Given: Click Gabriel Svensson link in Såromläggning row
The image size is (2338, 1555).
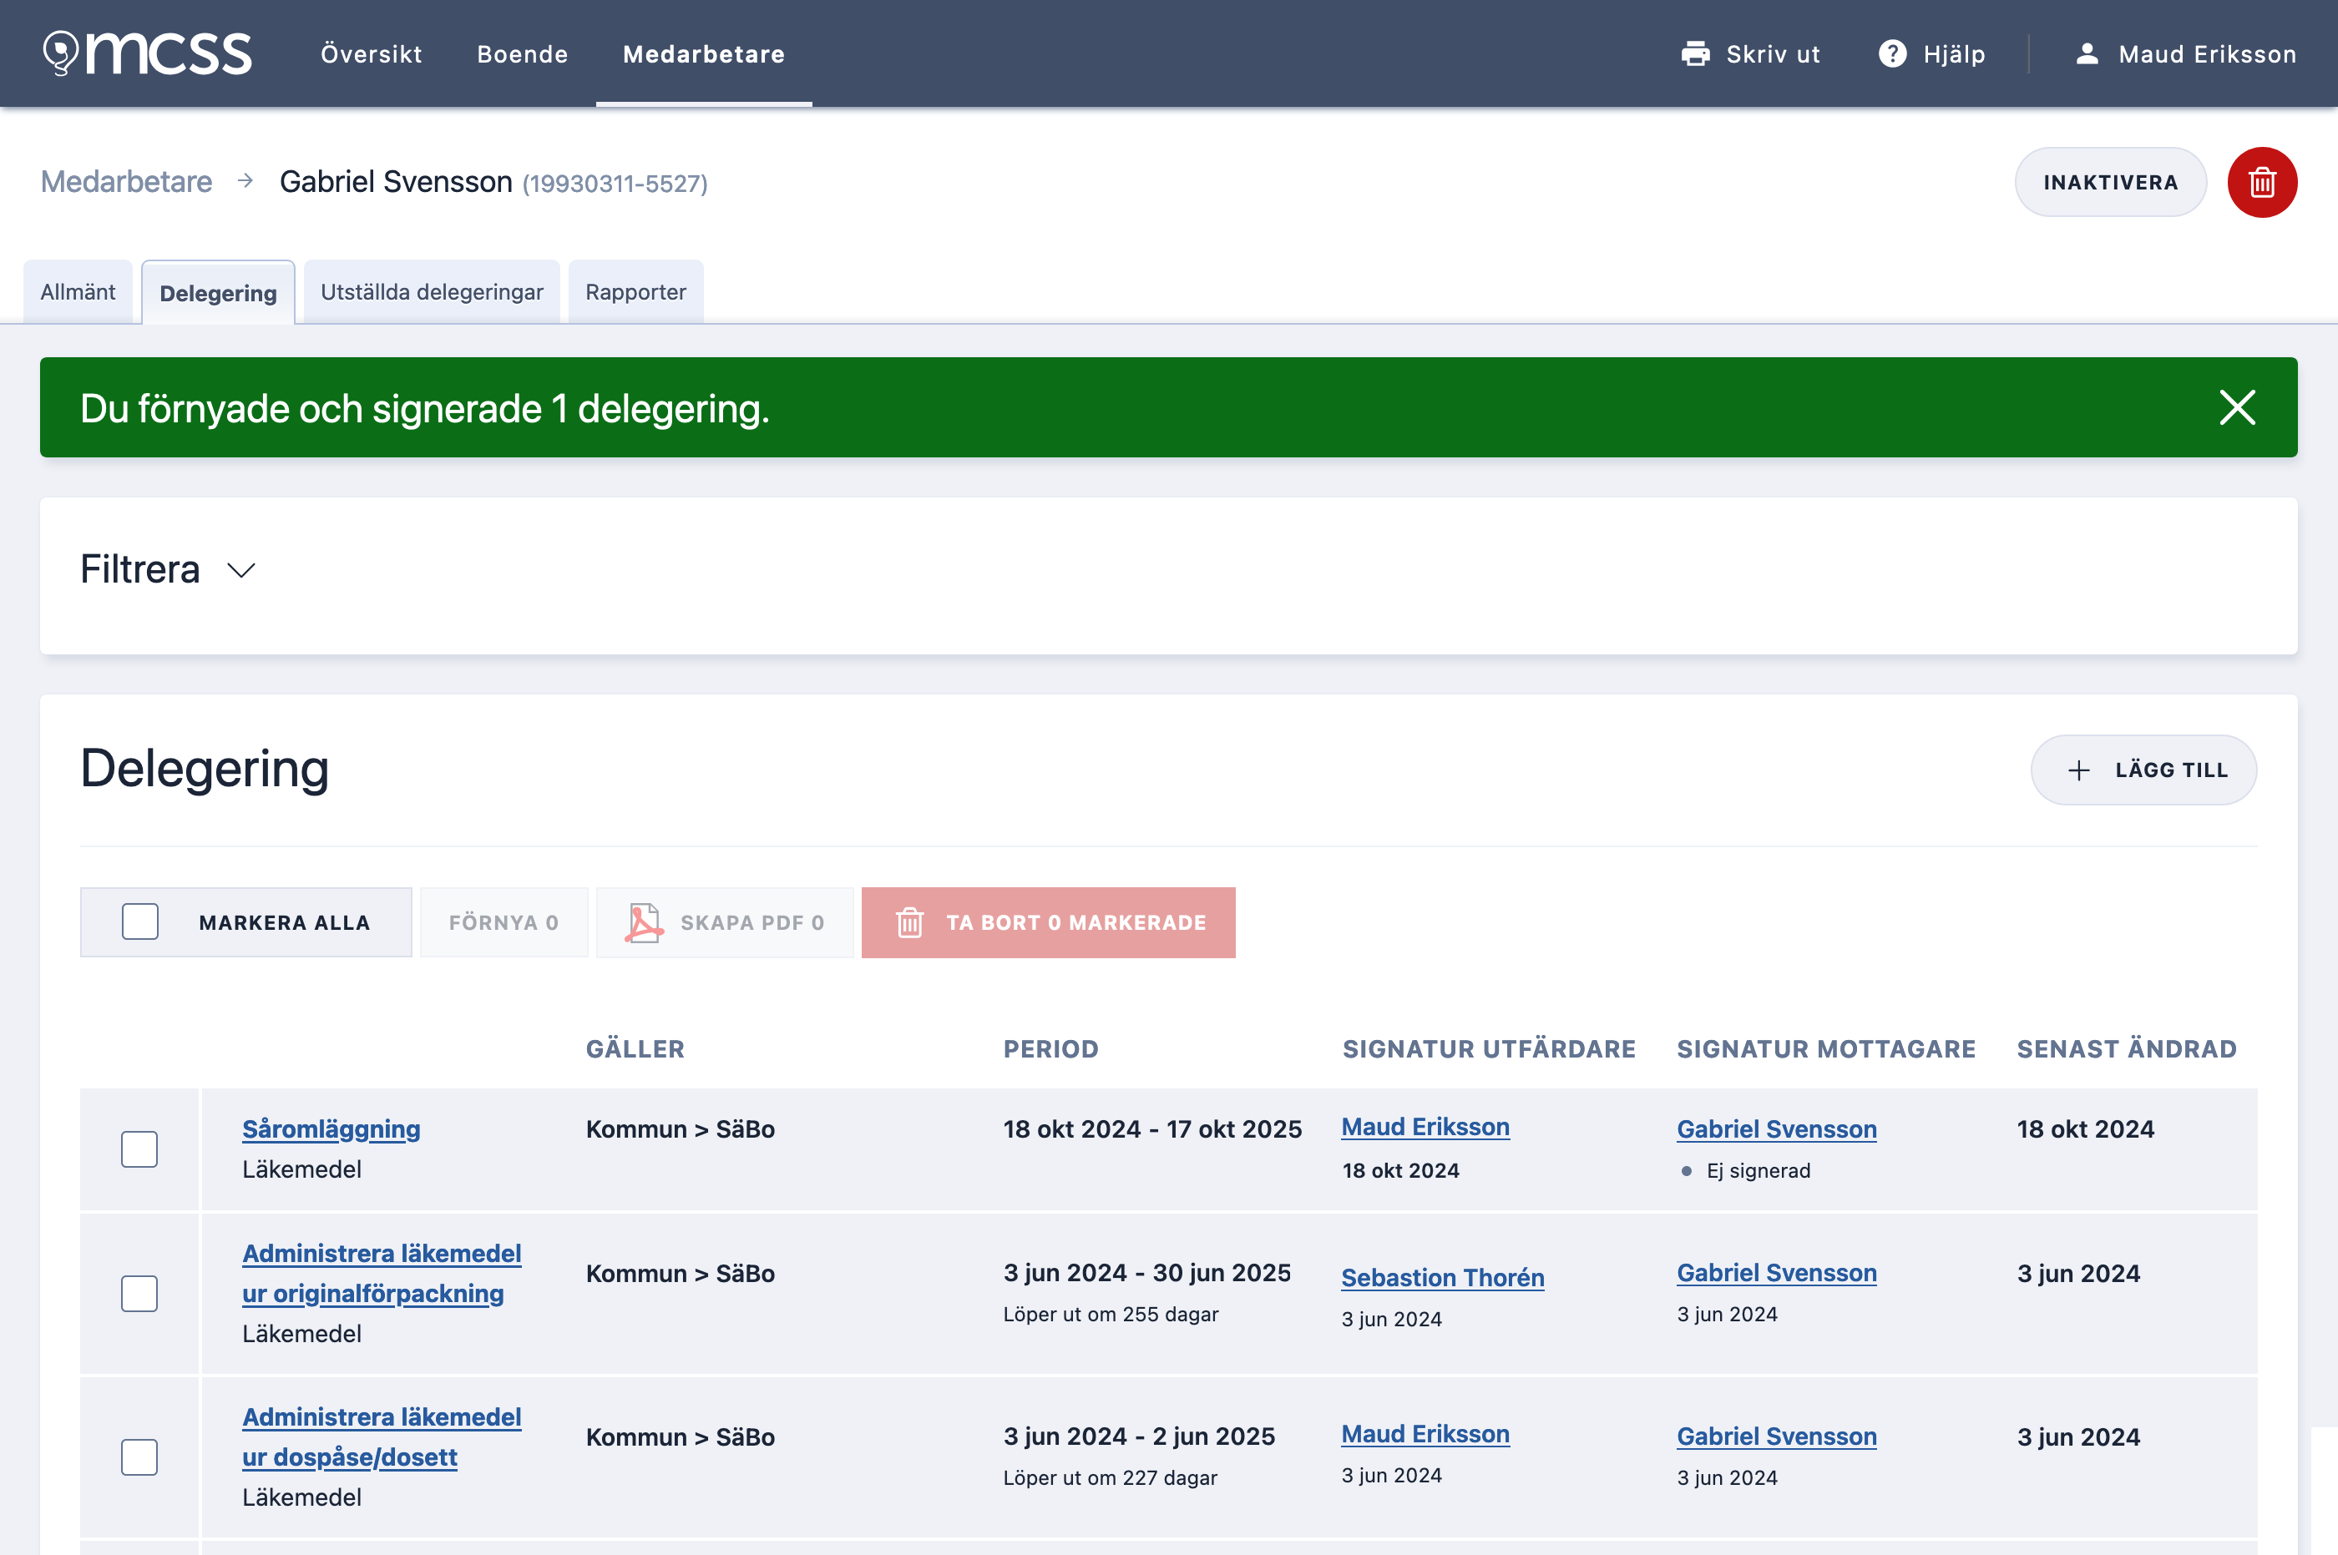Looking at the screenshot, I should click(x=1777, y=1129).
